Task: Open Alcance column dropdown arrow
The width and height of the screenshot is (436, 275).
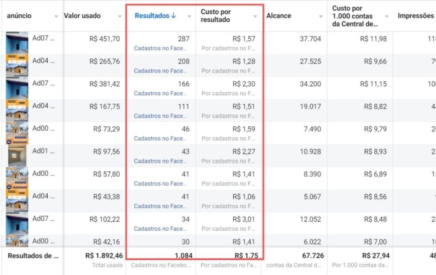Action: coord(321,17)
